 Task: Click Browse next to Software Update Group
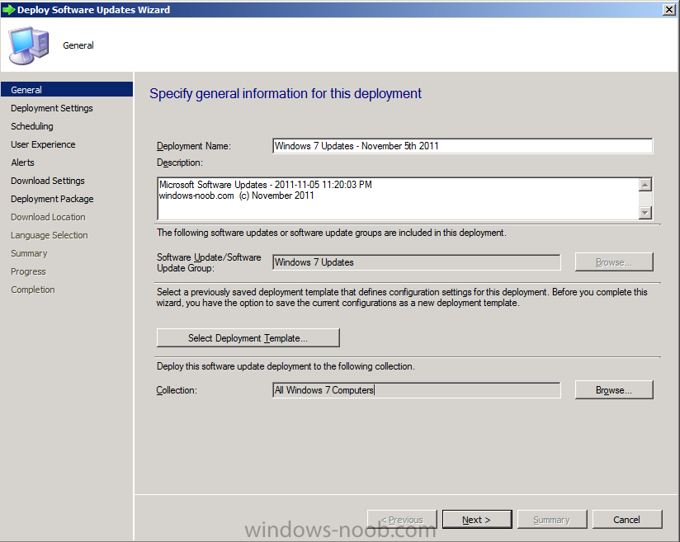(614, 262)
